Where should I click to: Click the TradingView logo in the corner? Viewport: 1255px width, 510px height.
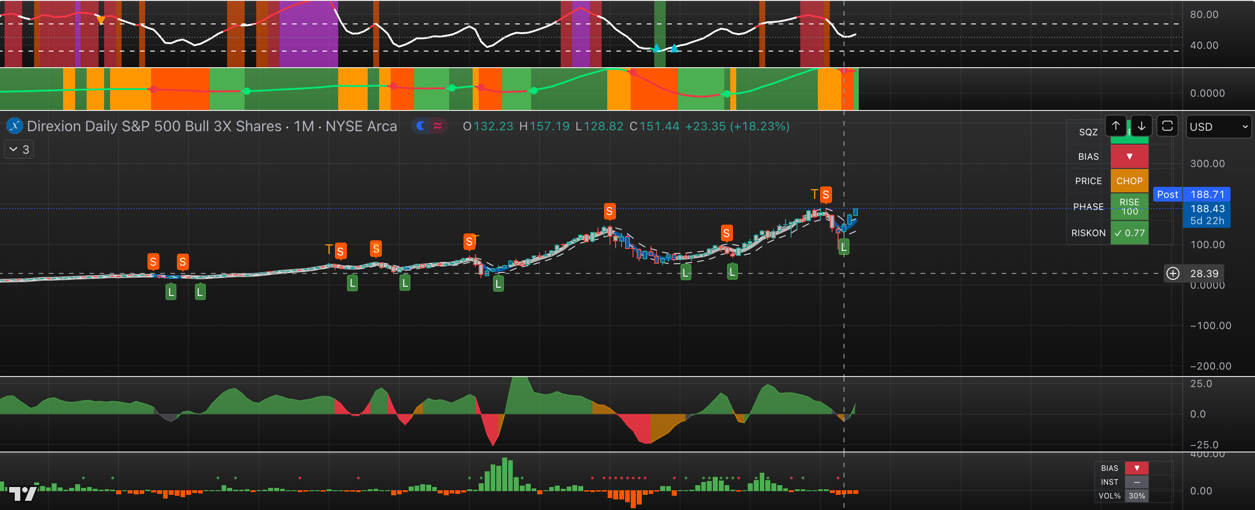point(23,493)
